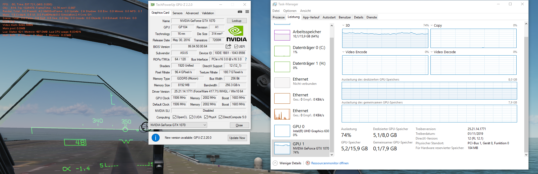Image resolution: width=538 pixels, height=174 pixels.
Task: Select GPU 1 NVIDIA GeForce GTX 1070
Action: pos(301,148)
